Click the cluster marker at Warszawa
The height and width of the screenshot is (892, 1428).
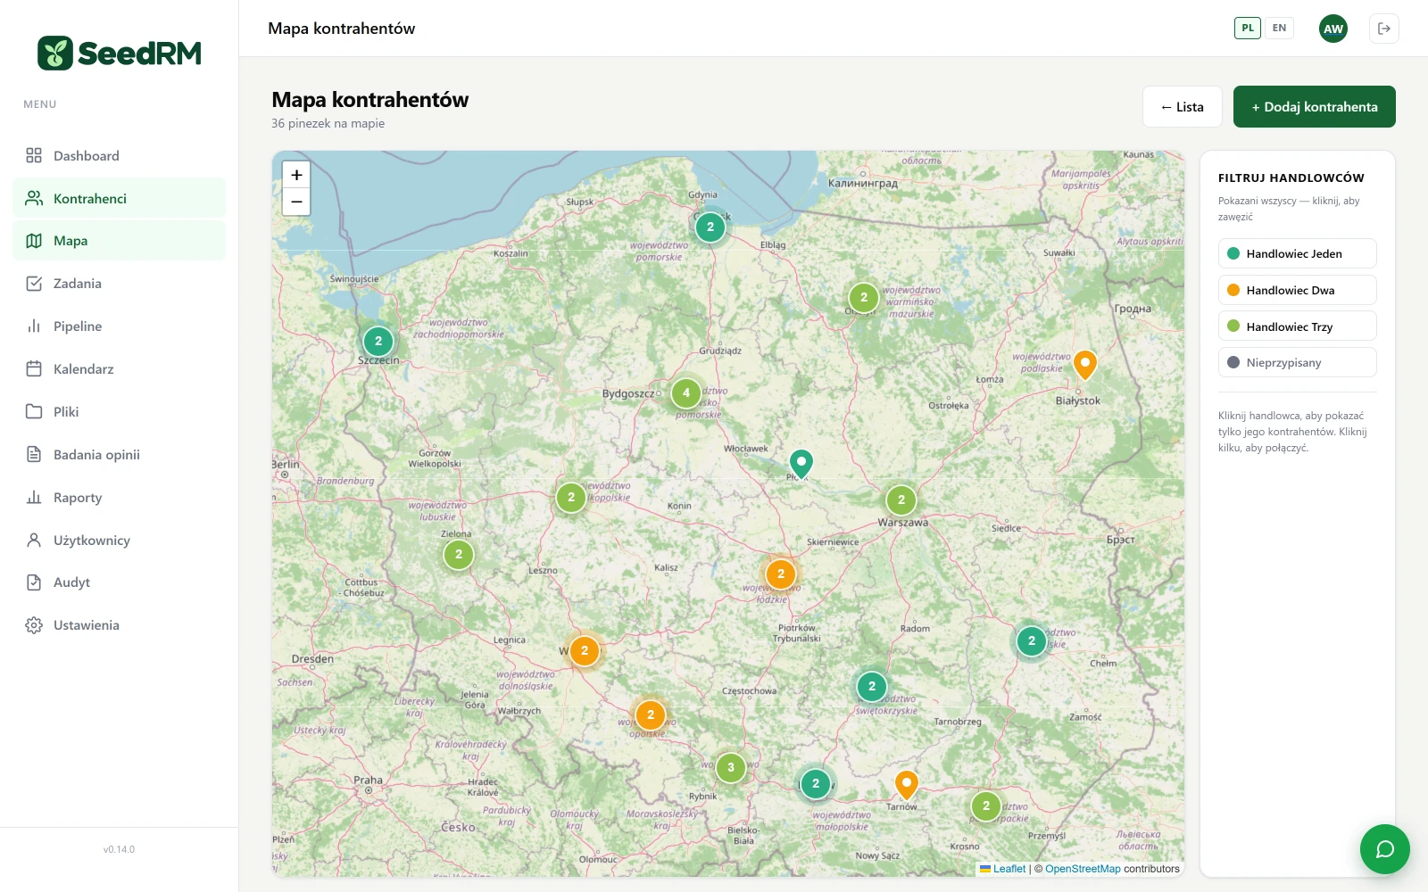[901, 500]
